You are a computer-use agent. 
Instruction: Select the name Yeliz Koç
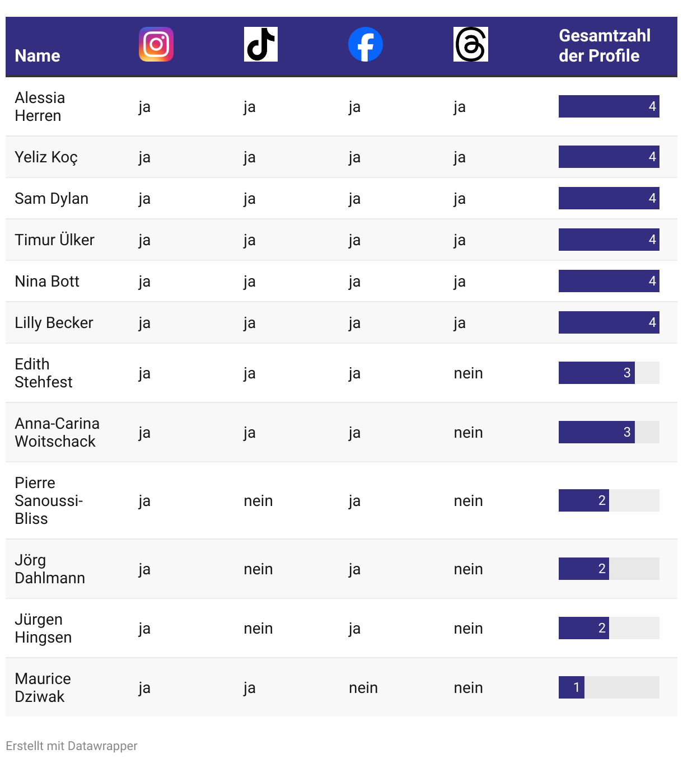pos(46,157)
